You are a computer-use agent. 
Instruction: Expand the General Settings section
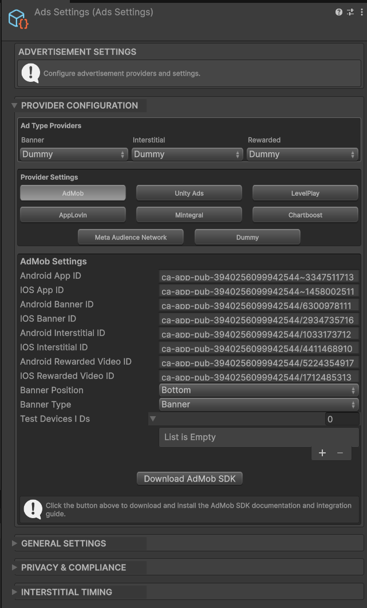click(14, 543)
